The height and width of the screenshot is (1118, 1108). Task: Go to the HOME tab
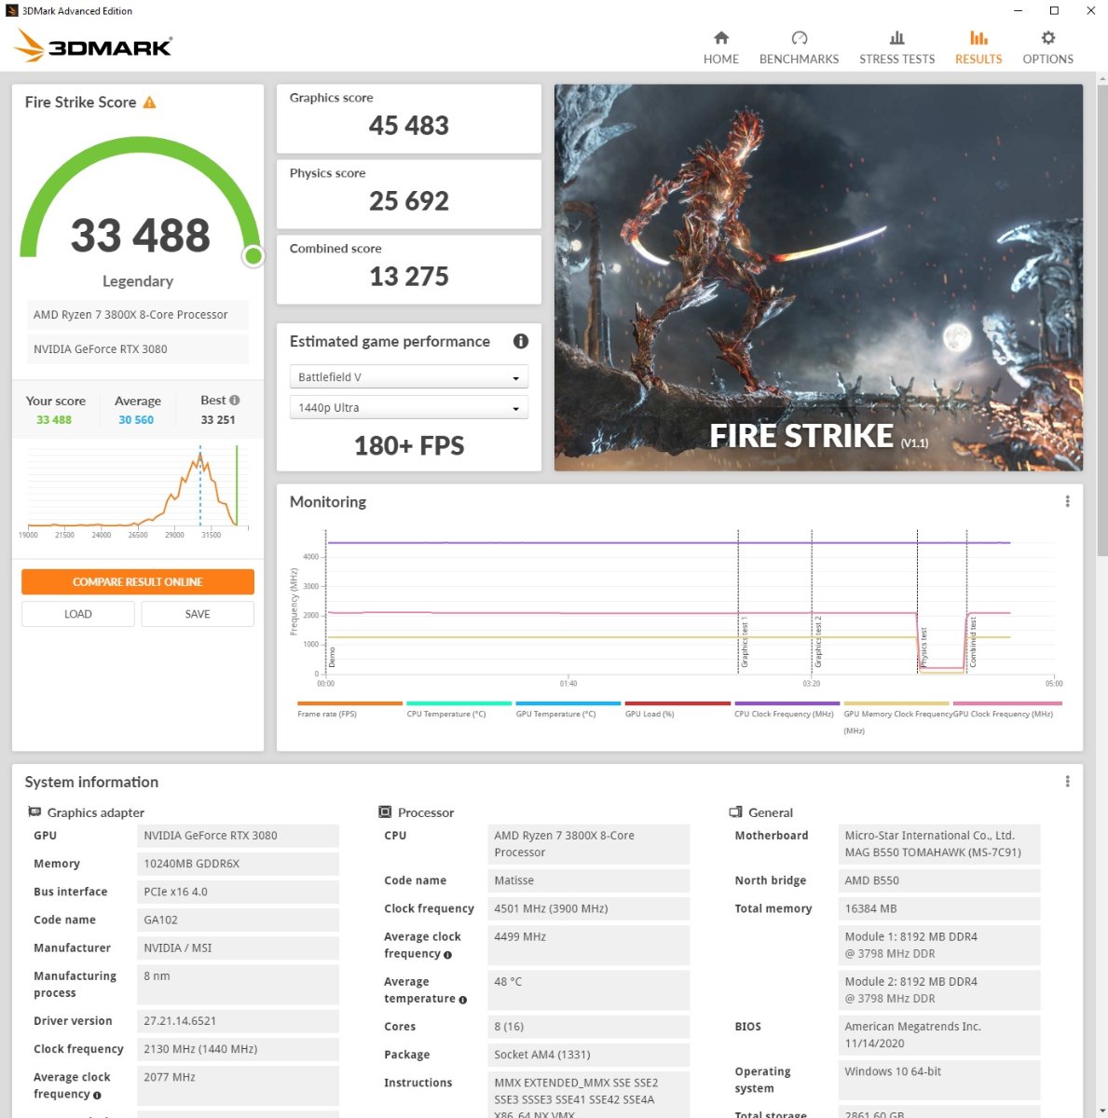coord(720,48)
